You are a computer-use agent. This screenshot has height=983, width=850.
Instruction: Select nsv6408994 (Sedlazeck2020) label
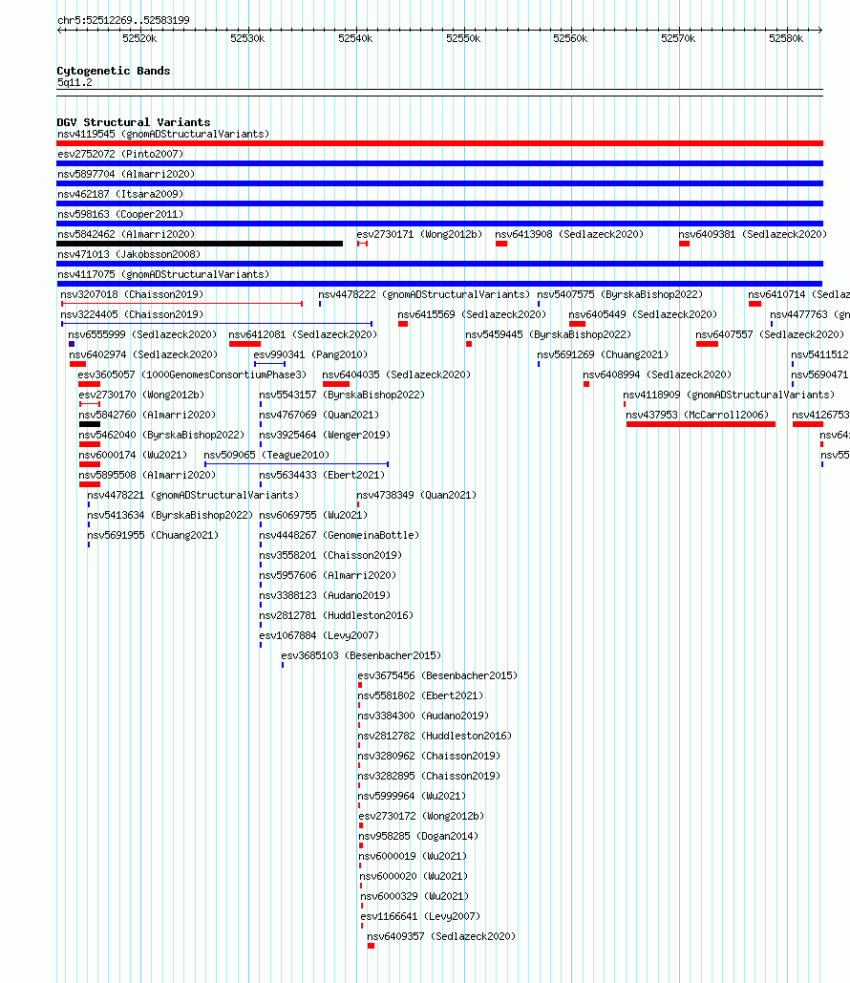[657, 374]
